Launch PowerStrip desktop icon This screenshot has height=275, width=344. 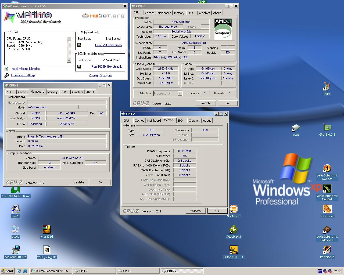tap(327, 250)
